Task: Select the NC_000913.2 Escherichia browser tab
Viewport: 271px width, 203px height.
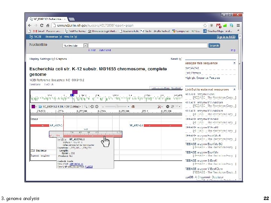Action: pyautogui.click(x=47, y=19)
